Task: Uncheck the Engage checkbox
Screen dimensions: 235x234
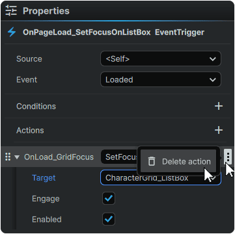Action: (x=109, y=198)
